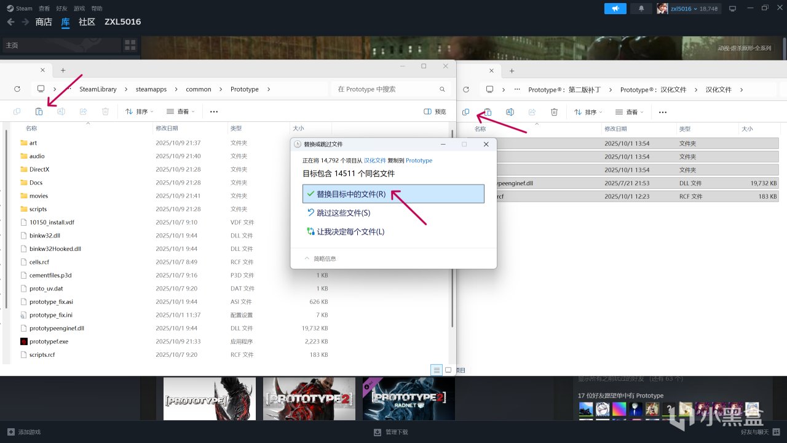Viewport: 787px width, 443px height.
Task: Open the 帮助 menu in Steam
Action: pos(97,9)
